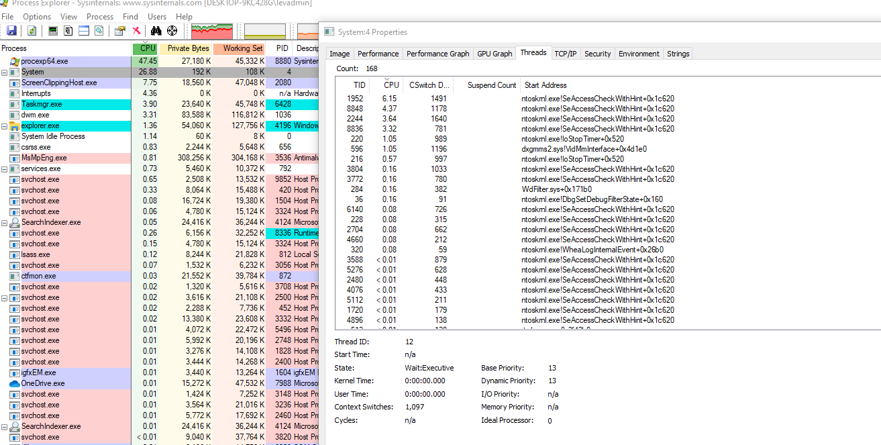This screenshot has height=445, width=881.
Task: Switch to the Security tab
Action: pyautogui.click(x=598, y=54)
